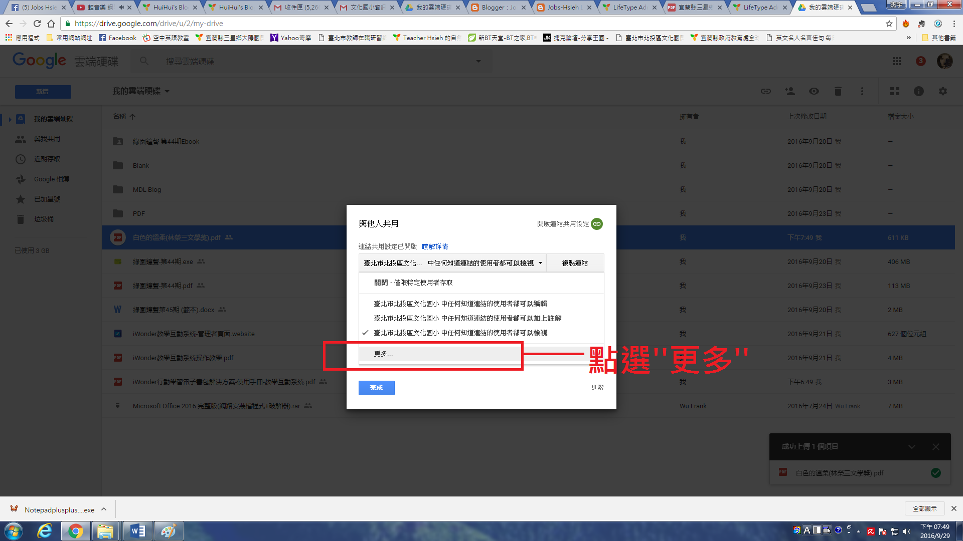Open Chrome menu three dots

click(x=954, y=24)
